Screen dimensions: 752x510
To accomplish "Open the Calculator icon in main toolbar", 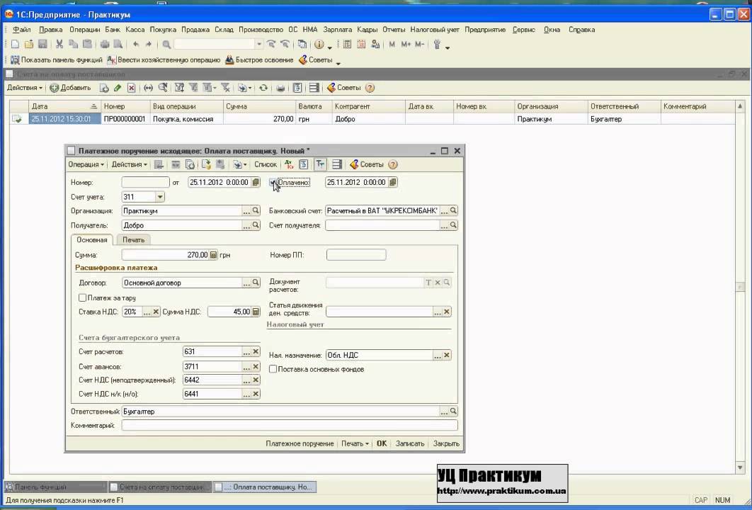I will (347, 45).
